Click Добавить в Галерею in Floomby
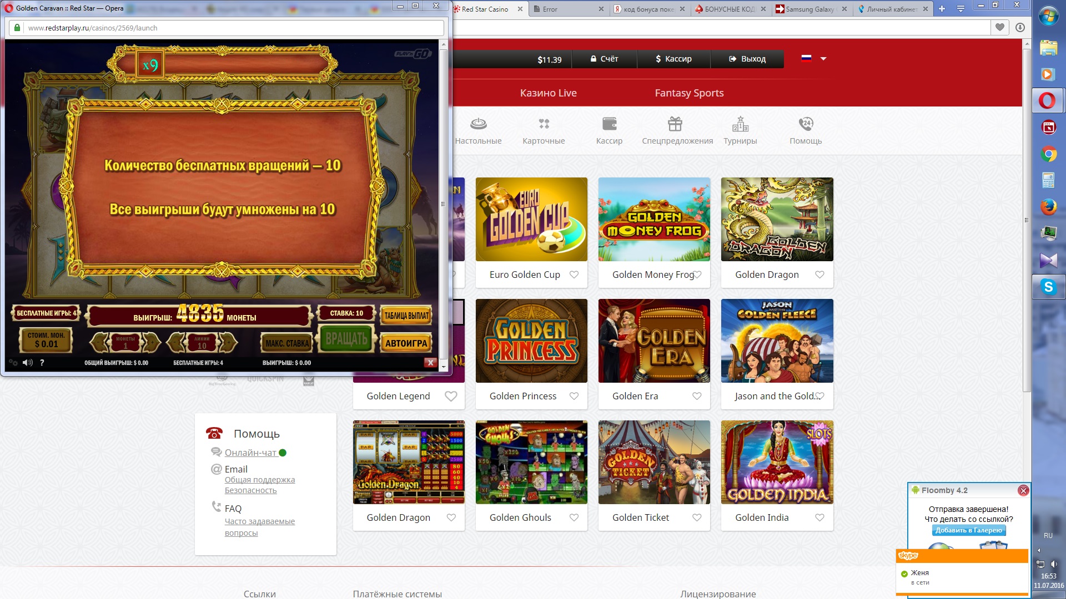Screen dimensions: 1066x599 pos(969,530)
